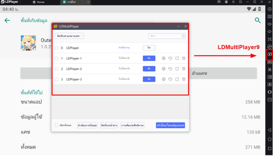Focus the ค้นหา search field in LDMultiPlayer
Image resolution: width=273 pixels, height=156 pixels.
pos(167,36)
